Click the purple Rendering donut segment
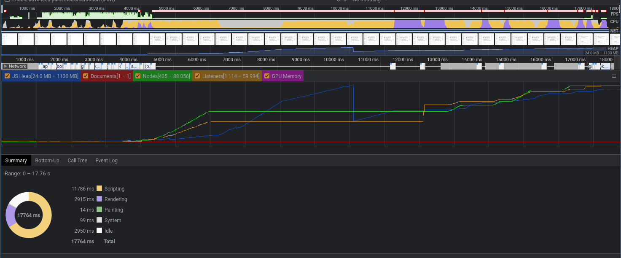 [x=10, y=215]
